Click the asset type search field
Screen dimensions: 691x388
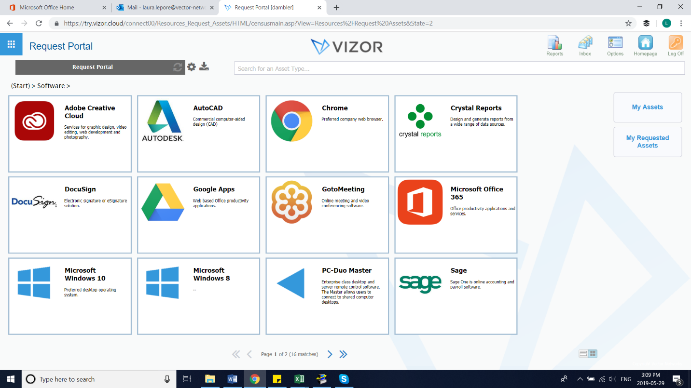[458, 67]
